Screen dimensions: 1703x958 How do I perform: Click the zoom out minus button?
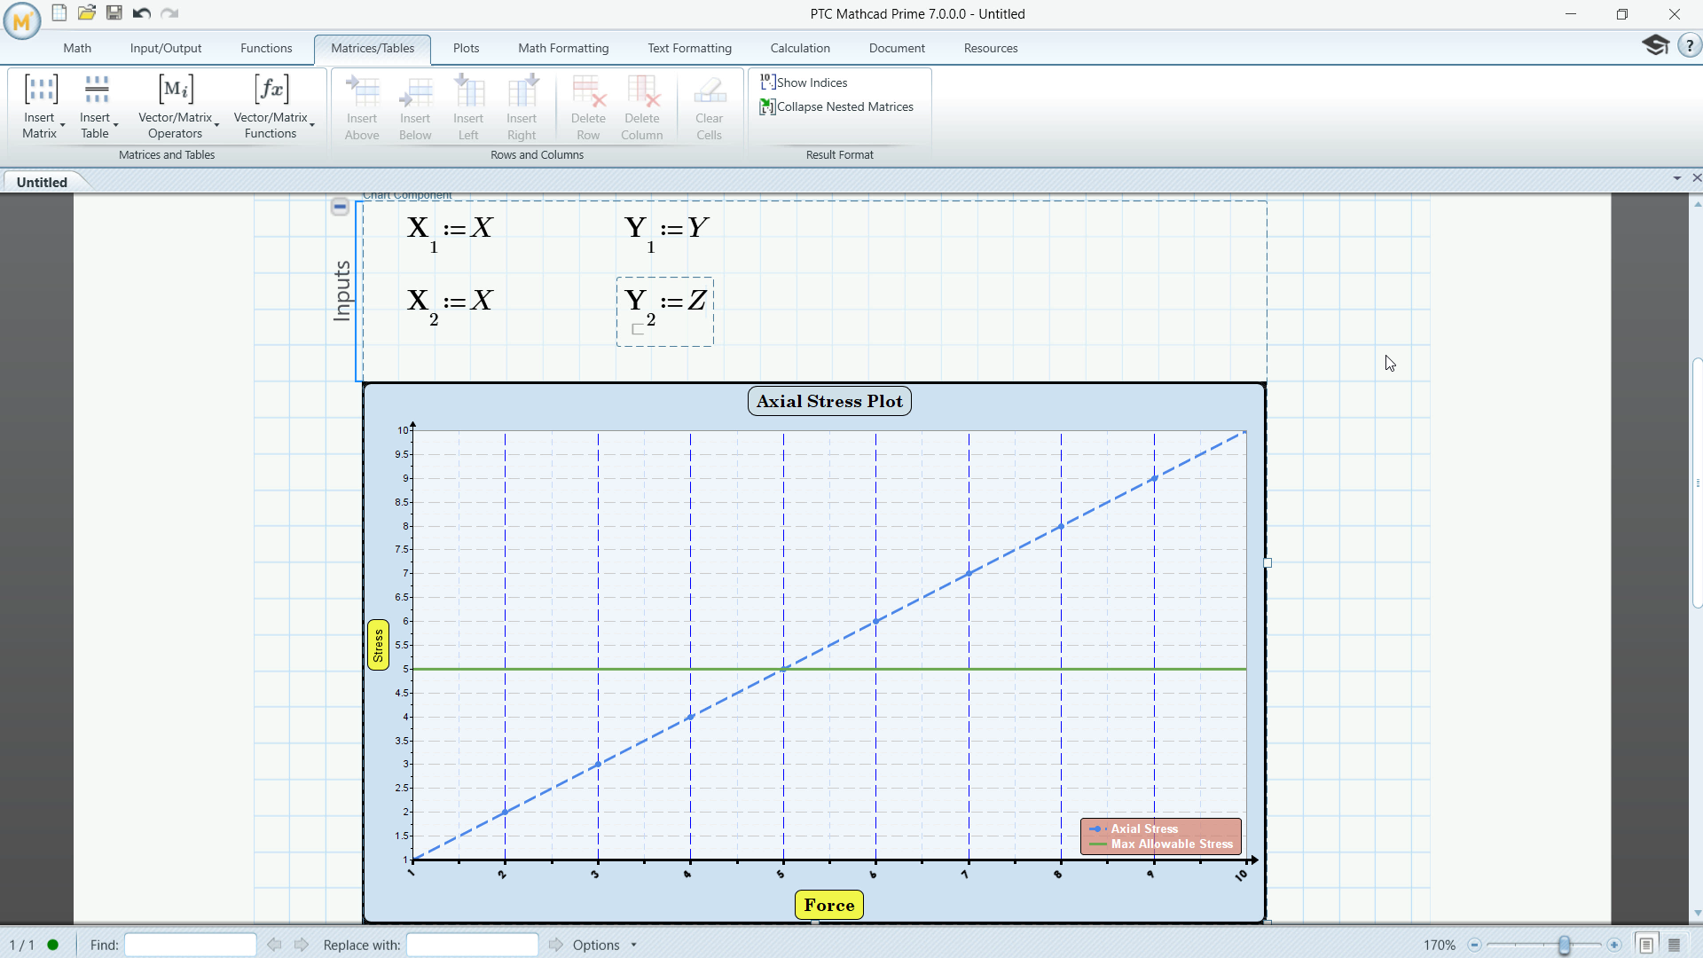(1474, 945)
